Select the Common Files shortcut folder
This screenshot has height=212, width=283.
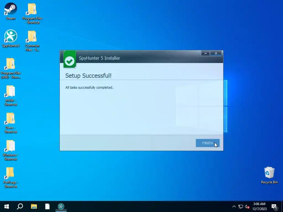(32, 41)
